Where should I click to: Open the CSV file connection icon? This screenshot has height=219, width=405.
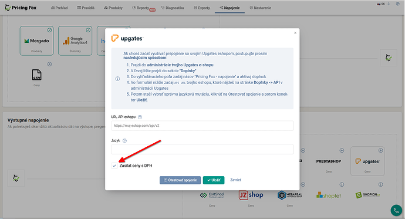[x=36, y=75]
